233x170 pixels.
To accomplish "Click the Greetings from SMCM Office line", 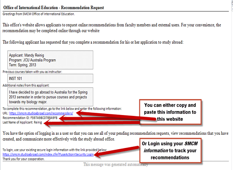I will point(38,14).
